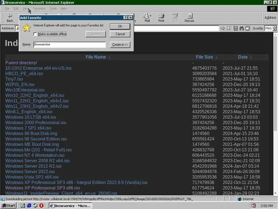Click the Windows logo throbber at top right
The width and height of the screenshot is (278, 209).
pyautogui.click(x=272, y=8)
